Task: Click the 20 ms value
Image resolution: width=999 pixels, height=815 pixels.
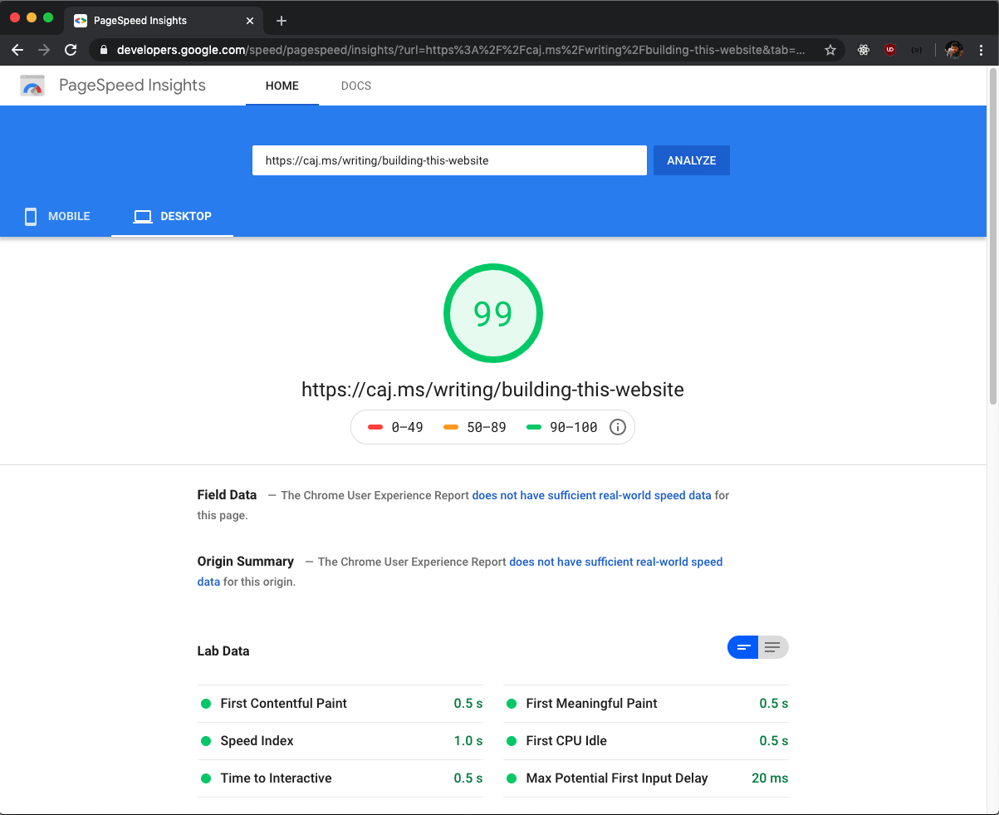Action: pyautogui.click(x=770, y=778)
